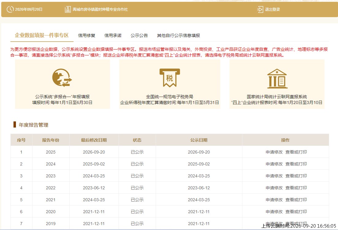Click the 公示日期 column header
338x230 pixels.
[x=199, y=140]
